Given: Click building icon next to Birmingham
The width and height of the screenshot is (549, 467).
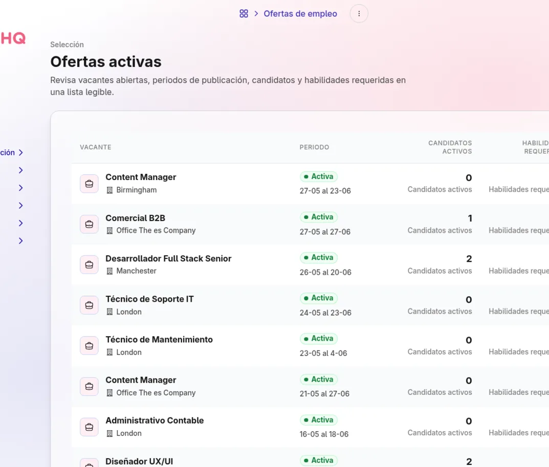Looking at the screenshot, I should [109, 190].
